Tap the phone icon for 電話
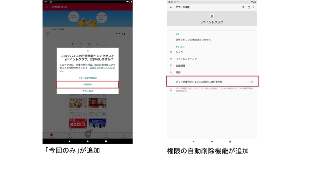This screenshot has width=312, height=173. [171, 72]
